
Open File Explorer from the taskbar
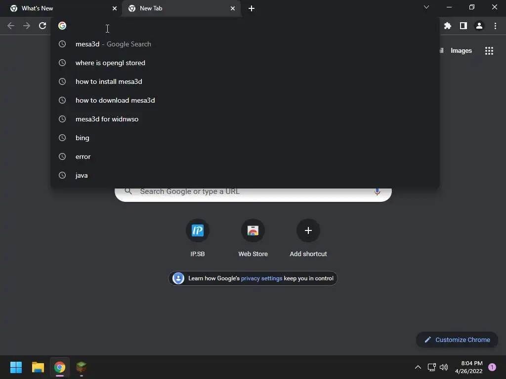(x=38, y=367)
